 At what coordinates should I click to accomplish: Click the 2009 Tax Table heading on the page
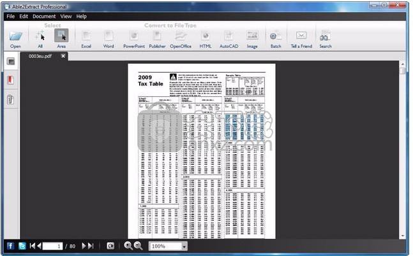(x=151, y=81)
